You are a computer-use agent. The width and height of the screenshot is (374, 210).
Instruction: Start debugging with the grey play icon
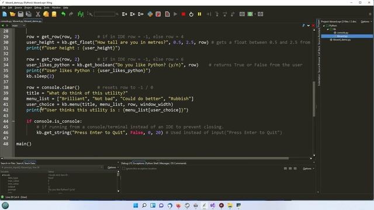point(175,14)
